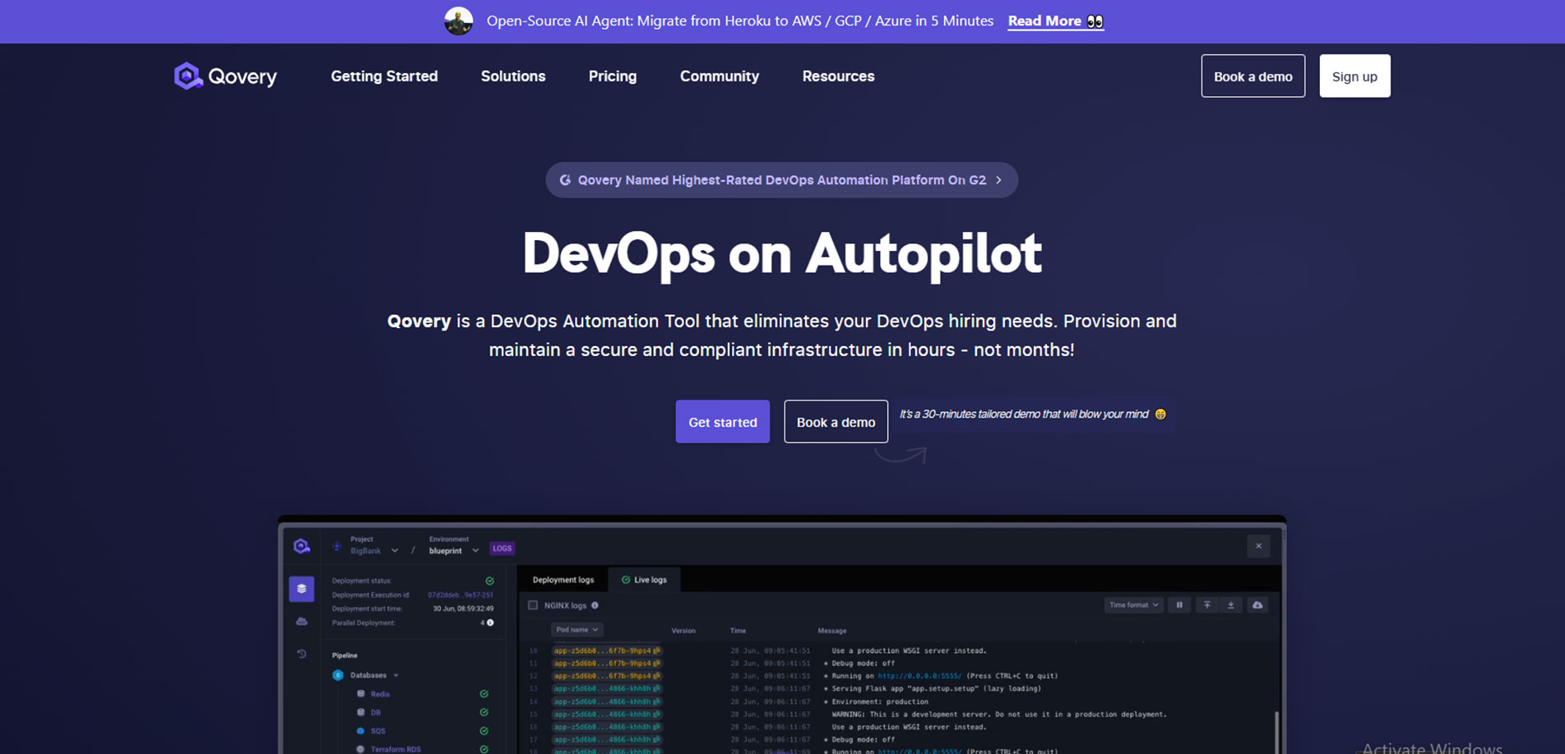The height and width of the screenshot is (754, 1565).
Task: Click the logs panel vertical scrollbar
Action: (x=1276, y=732)
